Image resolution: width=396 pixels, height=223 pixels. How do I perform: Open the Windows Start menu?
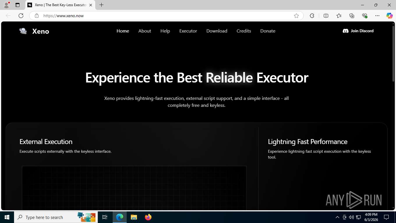[7, 217]
